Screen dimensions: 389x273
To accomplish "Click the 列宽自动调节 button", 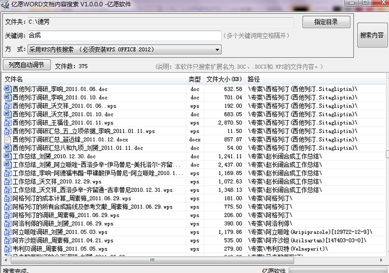I will pyautogui.click(x=27, y=65).
